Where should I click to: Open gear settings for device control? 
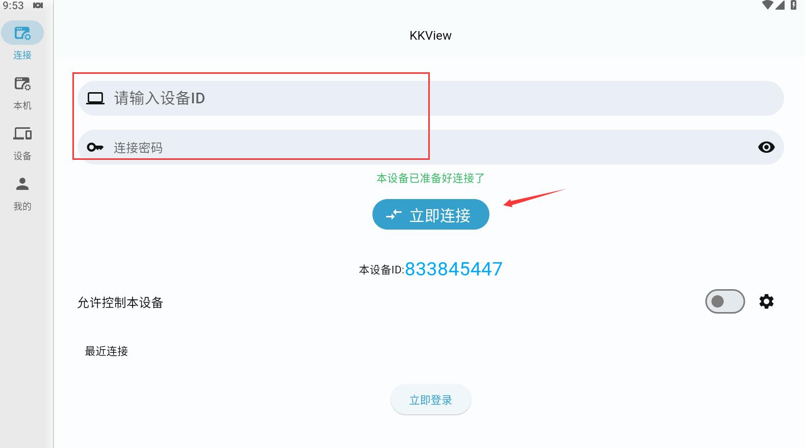(x=766, y=301)
